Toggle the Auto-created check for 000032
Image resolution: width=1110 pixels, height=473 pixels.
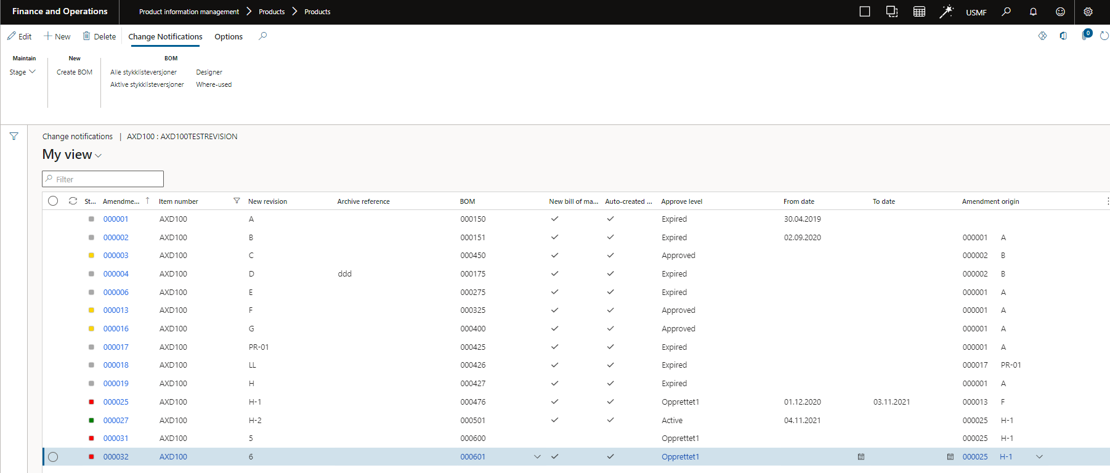pyautogui.click(x=610, y=456)
